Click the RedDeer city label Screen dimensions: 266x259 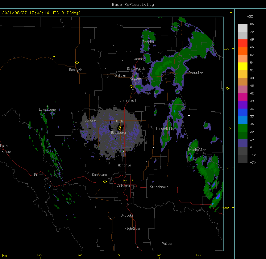pyautogui.click(x=136, y=78)
